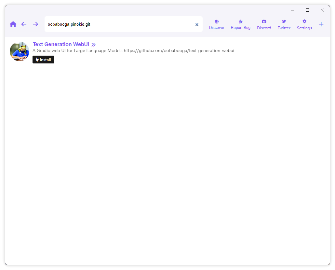
Task: Open the Discover page
Action: click(216, 25)
